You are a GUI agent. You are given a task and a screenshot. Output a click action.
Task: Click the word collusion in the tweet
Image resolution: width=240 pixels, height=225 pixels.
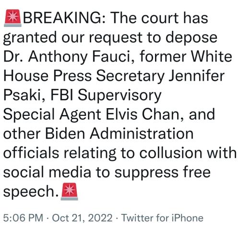point(171,153)
